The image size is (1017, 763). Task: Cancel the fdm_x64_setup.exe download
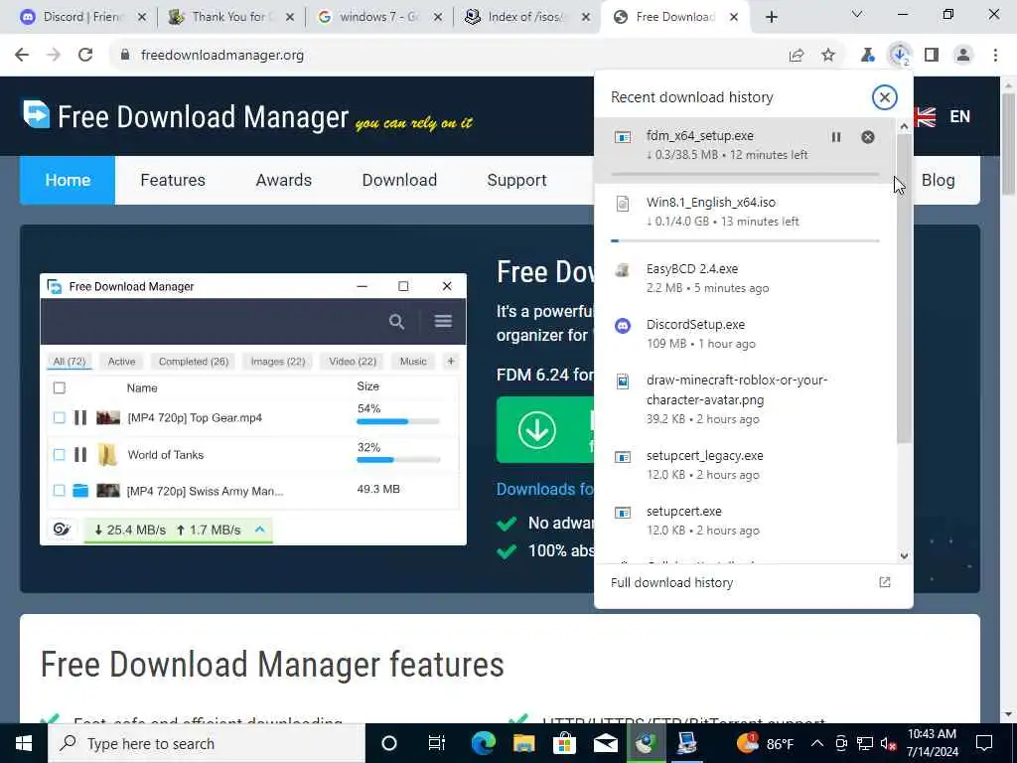pyautogui.click(x=868, y=137)
